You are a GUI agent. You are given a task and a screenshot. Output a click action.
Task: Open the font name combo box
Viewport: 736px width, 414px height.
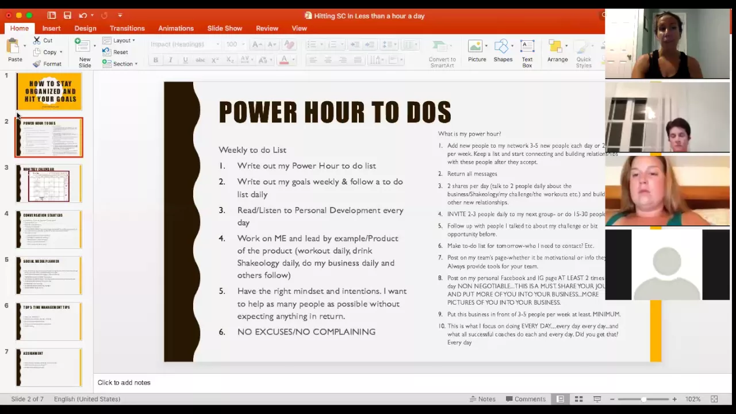(x=185, y=44)
